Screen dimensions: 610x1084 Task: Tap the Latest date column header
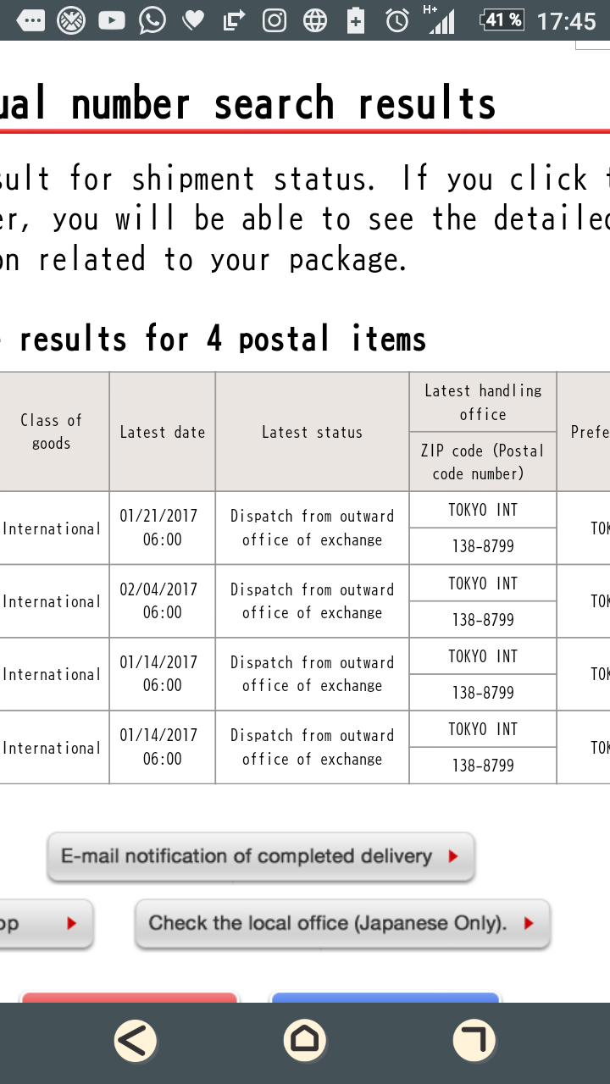(163, 432)
